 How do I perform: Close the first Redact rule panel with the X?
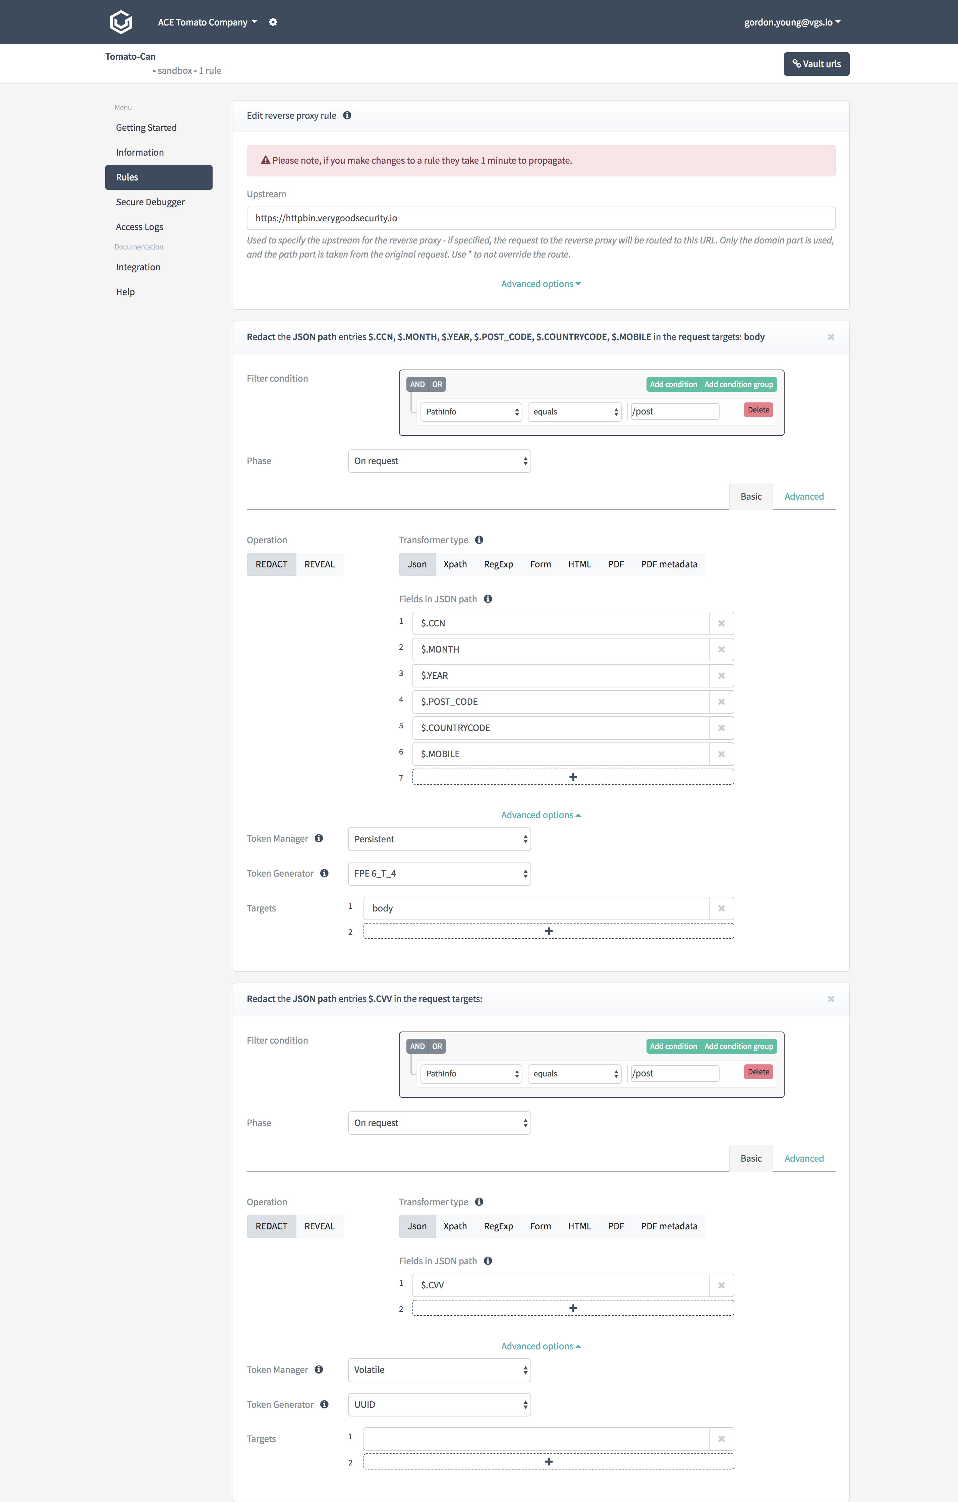[830, 337]
